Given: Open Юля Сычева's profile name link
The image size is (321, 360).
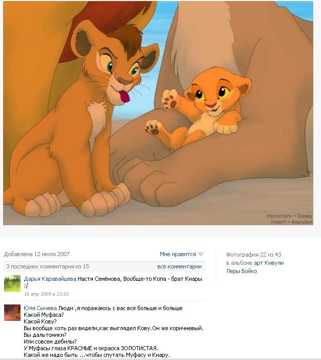Looking at the screenshot, I should (40, 308).
